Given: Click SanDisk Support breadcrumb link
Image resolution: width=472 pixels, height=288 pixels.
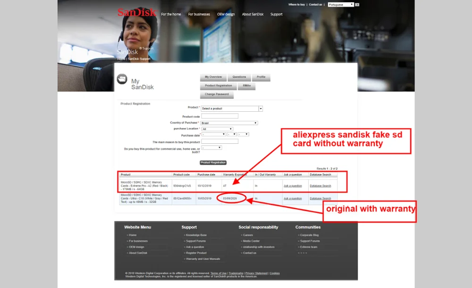Looking at the screenshot, I should coord(139,59).
